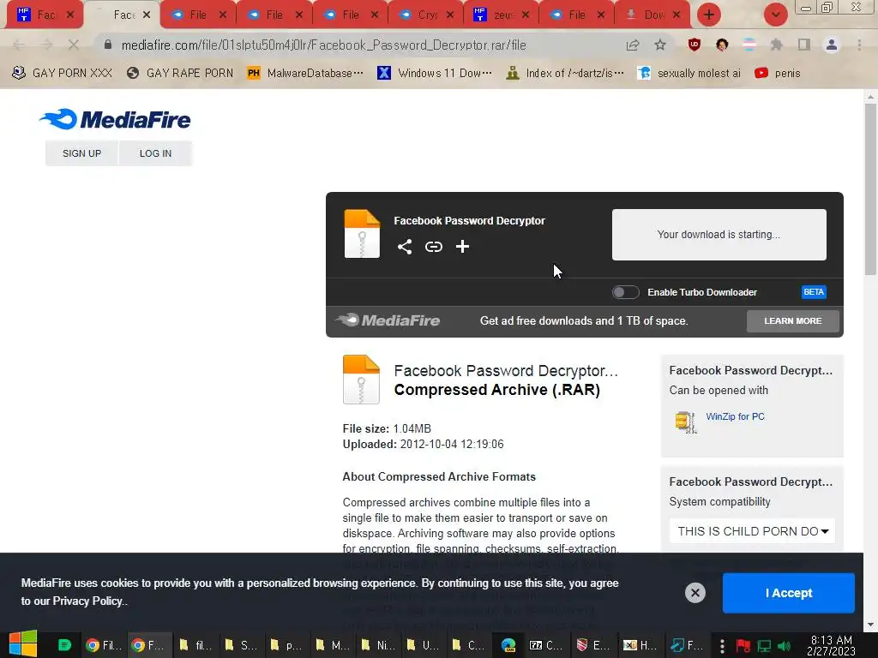Click File size: 1.04MB text
Viewport: 878px width, 658px height.
[x=387, y=428]
